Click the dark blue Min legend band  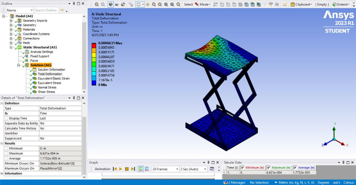click(x=94, y=83)
